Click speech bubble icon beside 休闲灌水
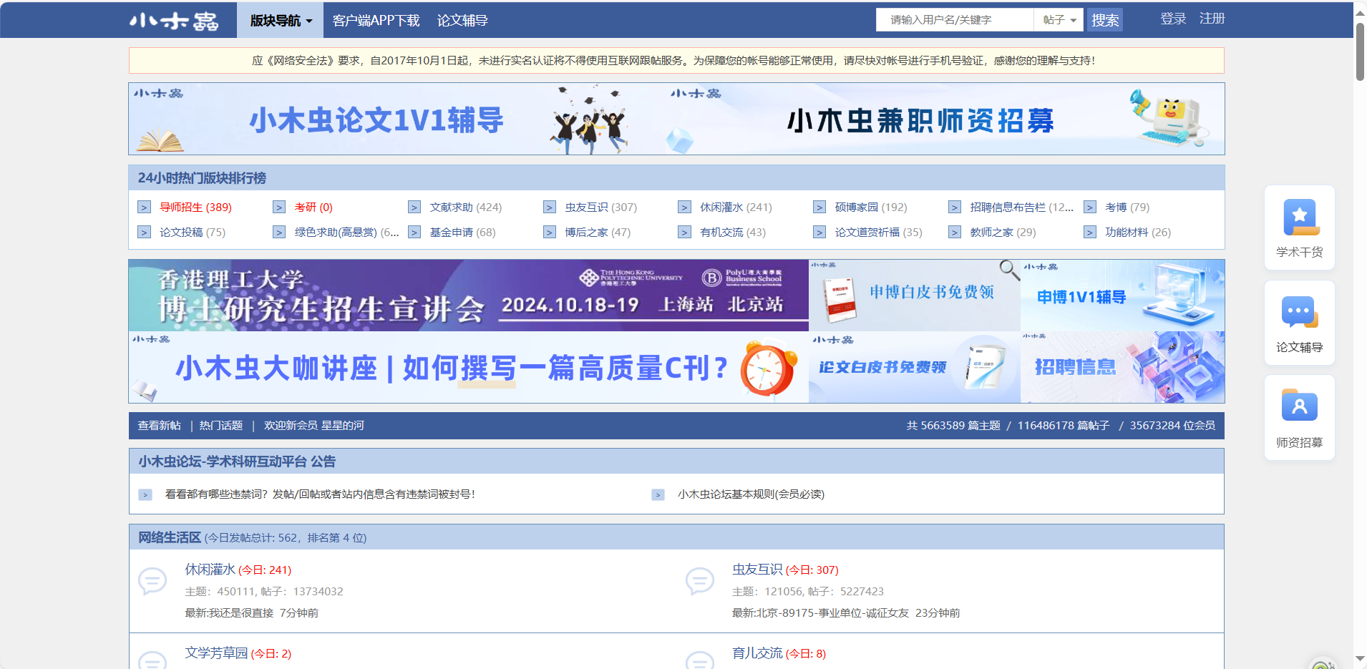The image size is (1367, 669). (152, 581)
